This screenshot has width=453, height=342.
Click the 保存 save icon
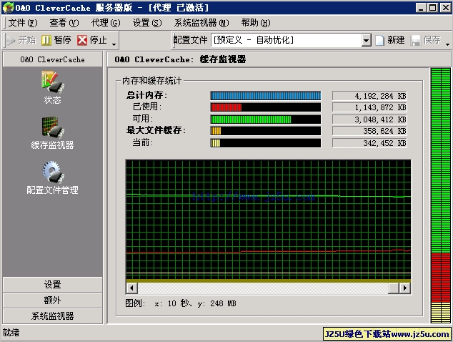click(415, 40)
